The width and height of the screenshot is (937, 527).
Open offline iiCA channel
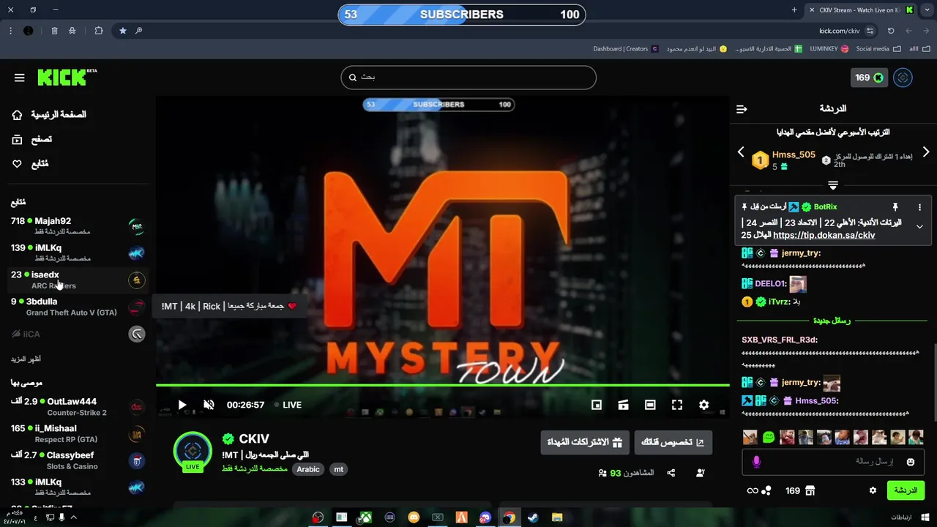77,334
